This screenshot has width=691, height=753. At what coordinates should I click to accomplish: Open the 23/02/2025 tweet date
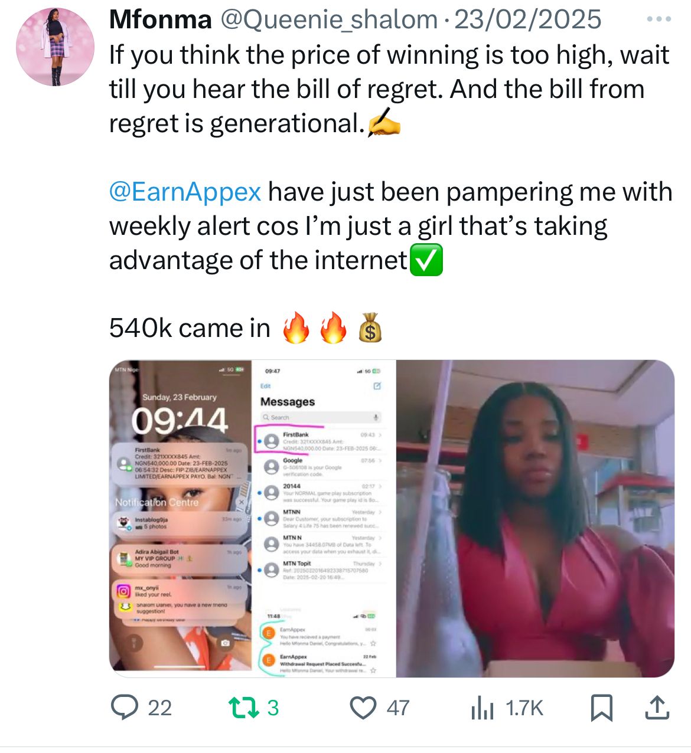click(x=527, y=20)
